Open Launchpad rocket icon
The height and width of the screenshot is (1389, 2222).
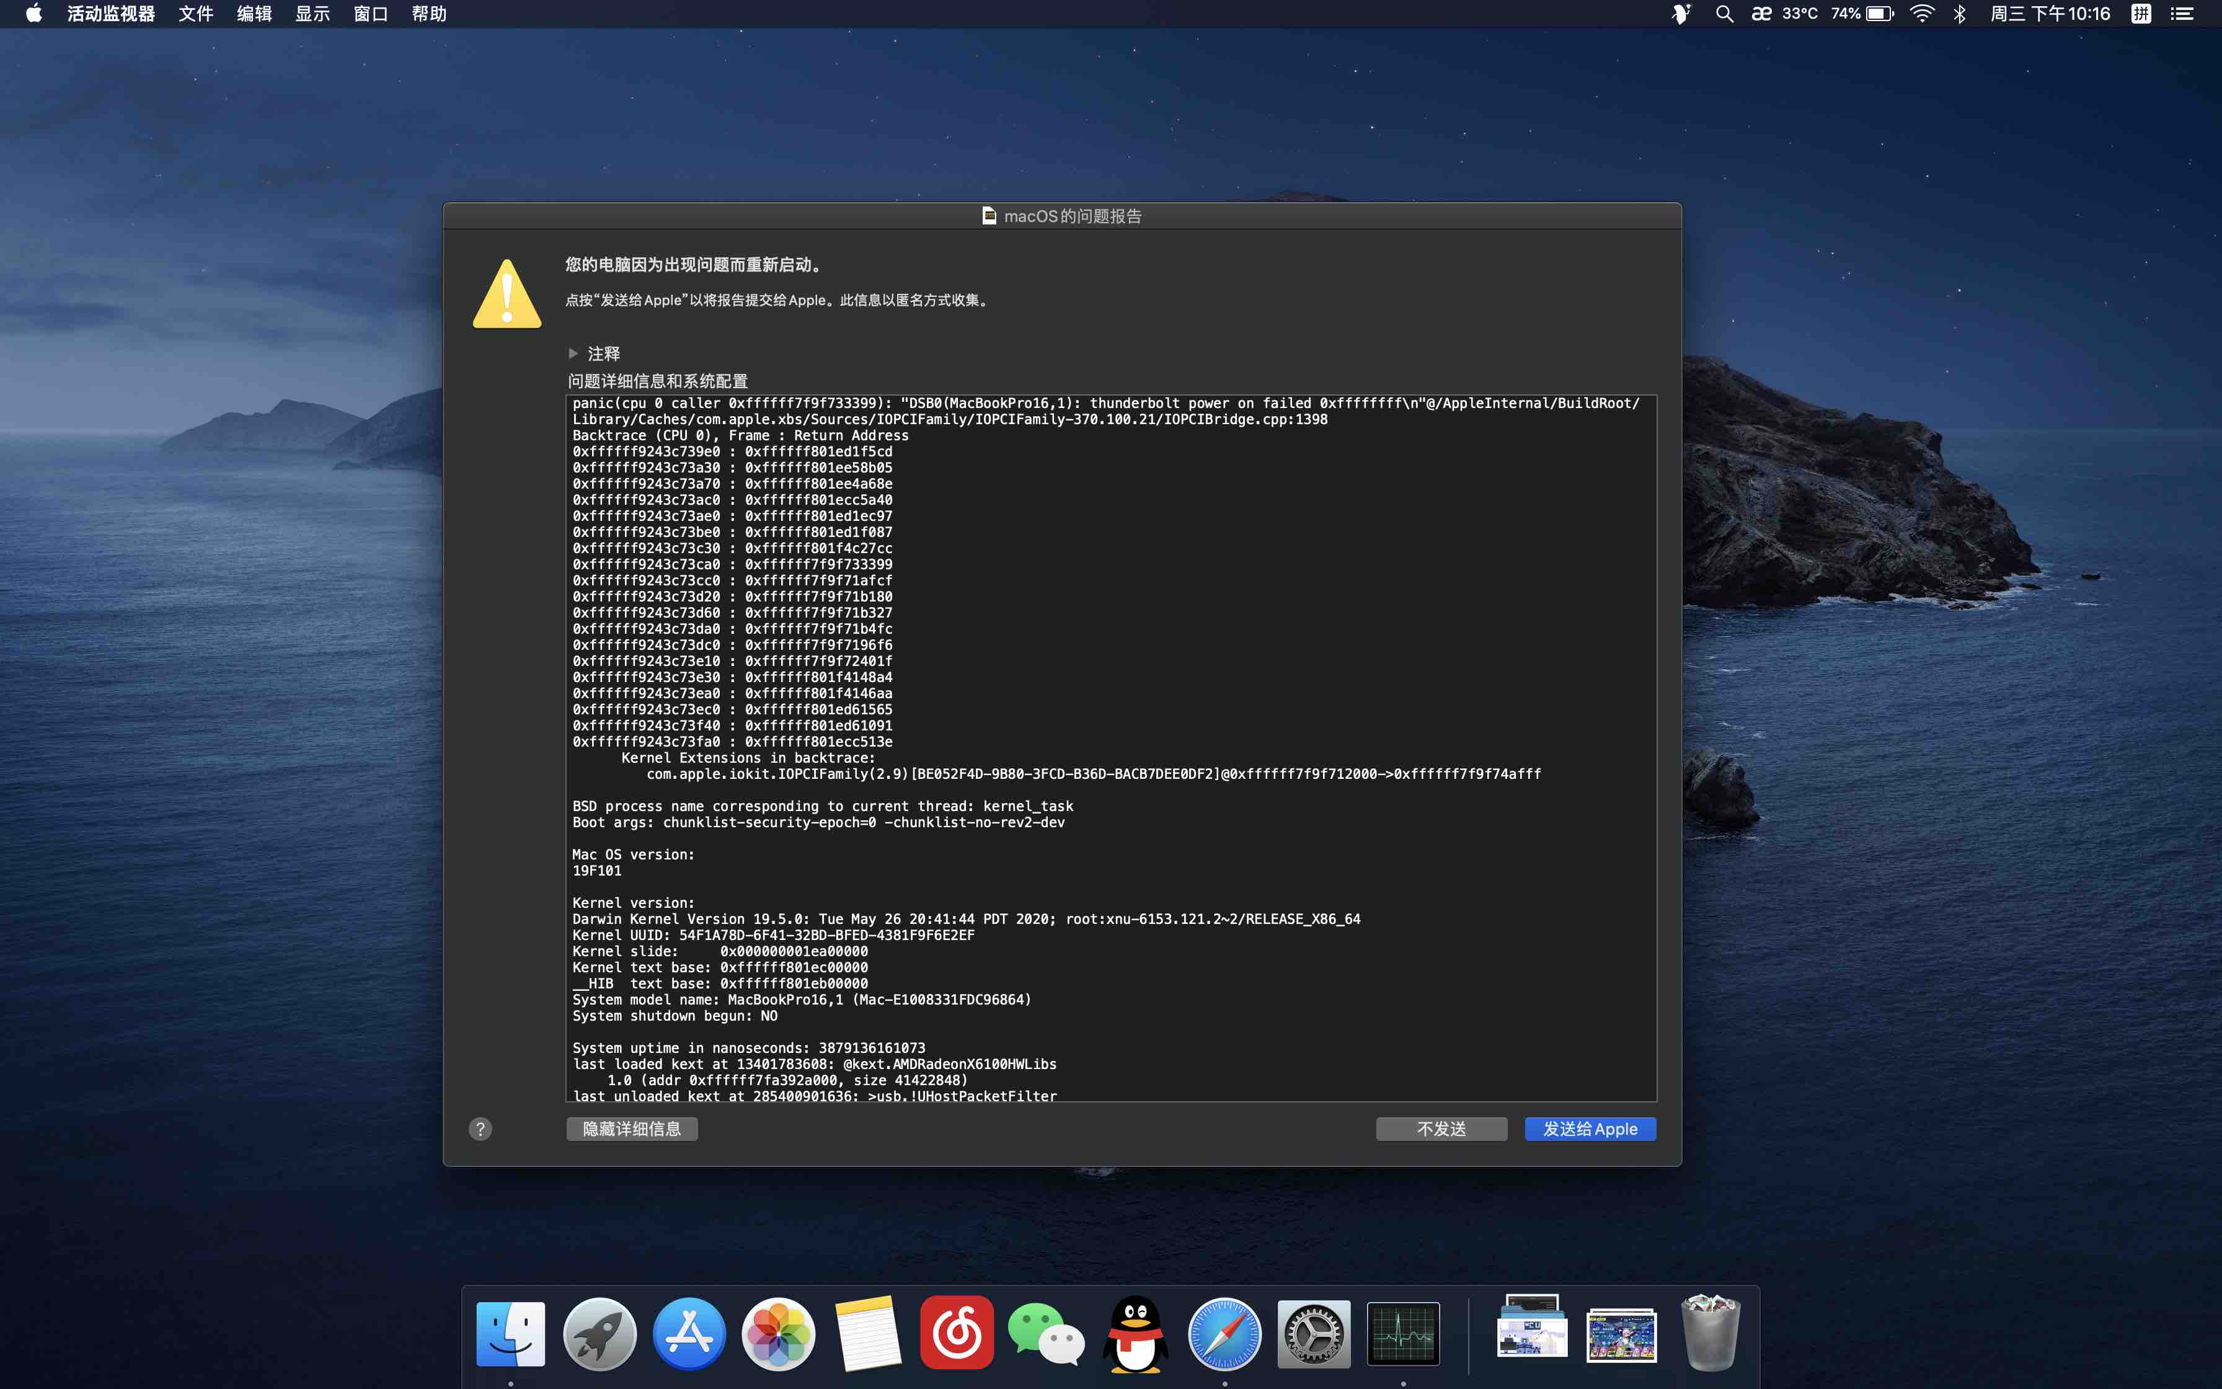click(x=600, y=1333)
